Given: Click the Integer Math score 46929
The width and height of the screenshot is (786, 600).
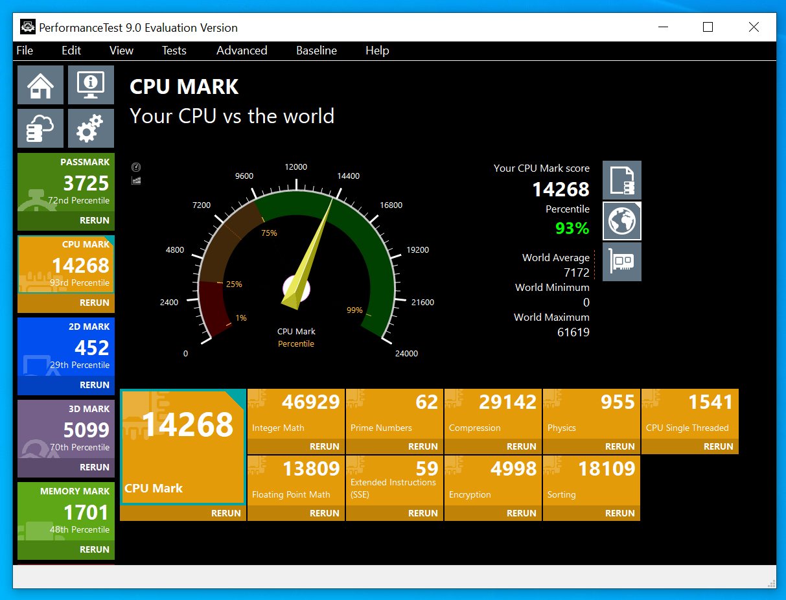Looking at the screenshot, I should (x=311, y=402).
